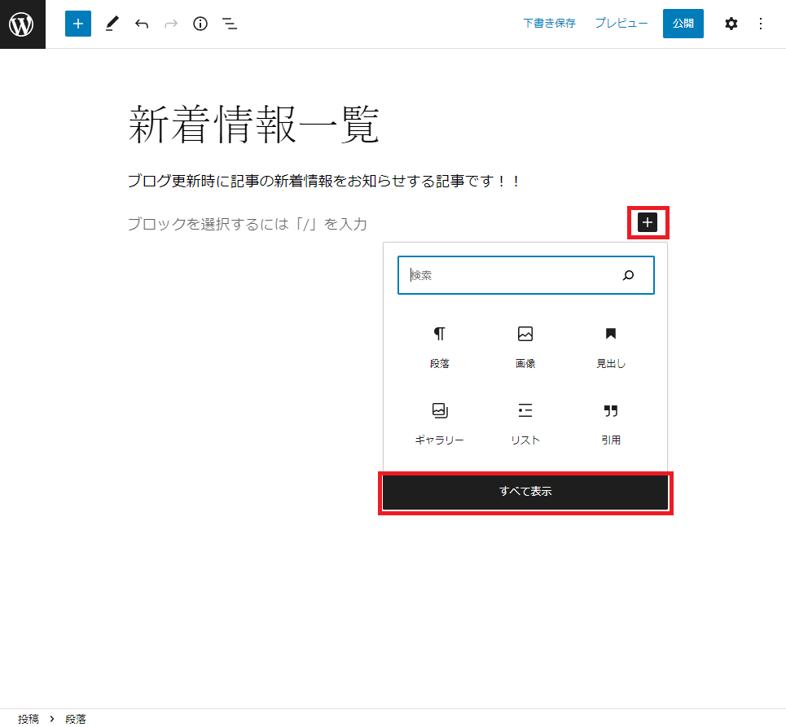This screenshot has height=727, width=786.
Task: Redo the last undone change
Action: point(171,24)
